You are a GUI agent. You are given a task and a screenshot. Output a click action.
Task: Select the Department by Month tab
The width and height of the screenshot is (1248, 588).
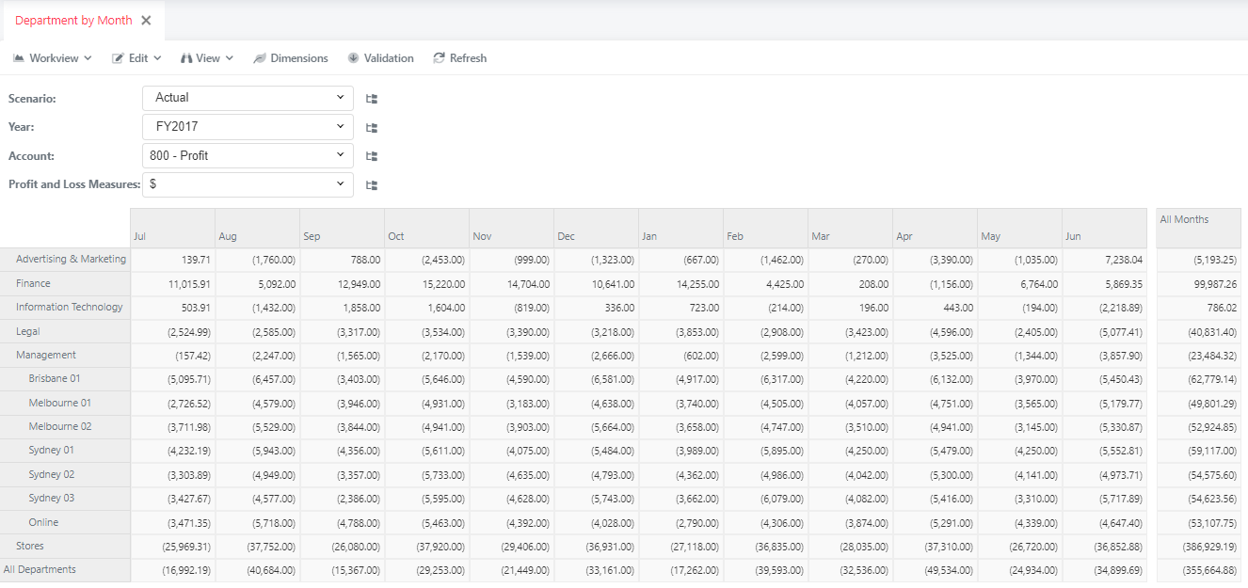tap(75, 19)
